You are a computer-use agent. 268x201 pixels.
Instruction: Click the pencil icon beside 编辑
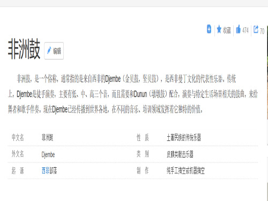49,50
